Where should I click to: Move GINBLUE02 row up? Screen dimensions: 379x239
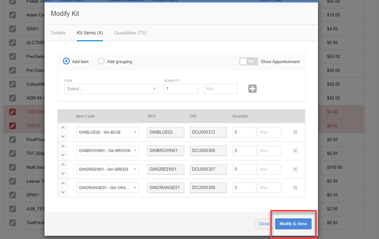click(x=63, y=127)
